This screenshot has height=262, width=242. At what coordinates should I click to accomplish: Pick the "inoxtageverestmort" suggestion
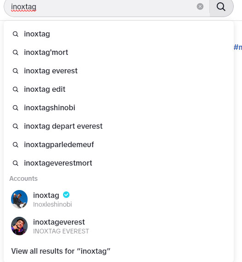(x=119, y=163)
